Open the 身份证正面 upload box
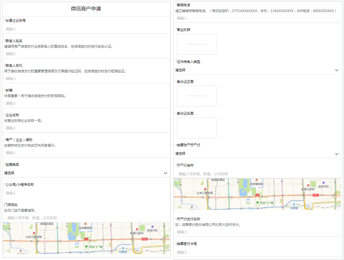 [197, 96]
